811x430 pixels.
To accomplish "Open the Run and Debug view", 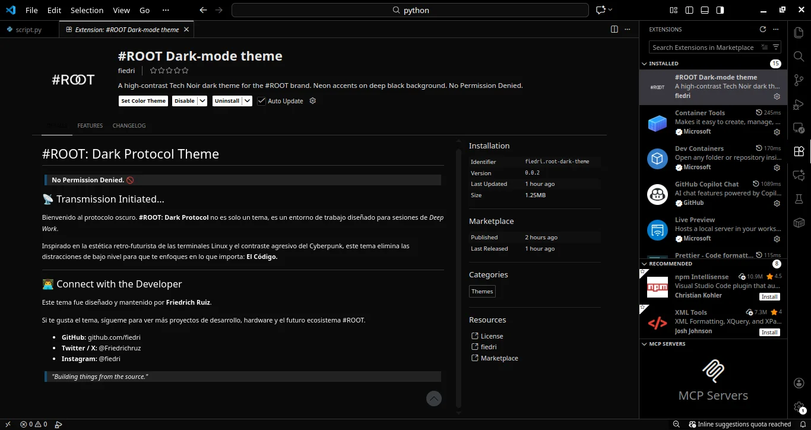I will 799,104.
